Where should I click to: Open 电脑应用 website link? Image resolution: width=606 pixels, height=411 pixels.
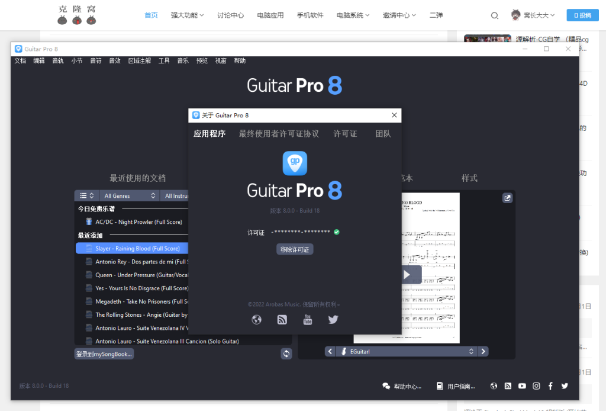pos(270,15)
